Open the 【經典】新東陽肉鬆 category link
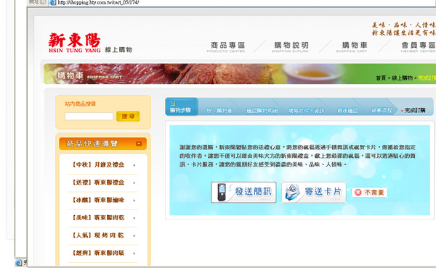 click(x=98, y=253)
